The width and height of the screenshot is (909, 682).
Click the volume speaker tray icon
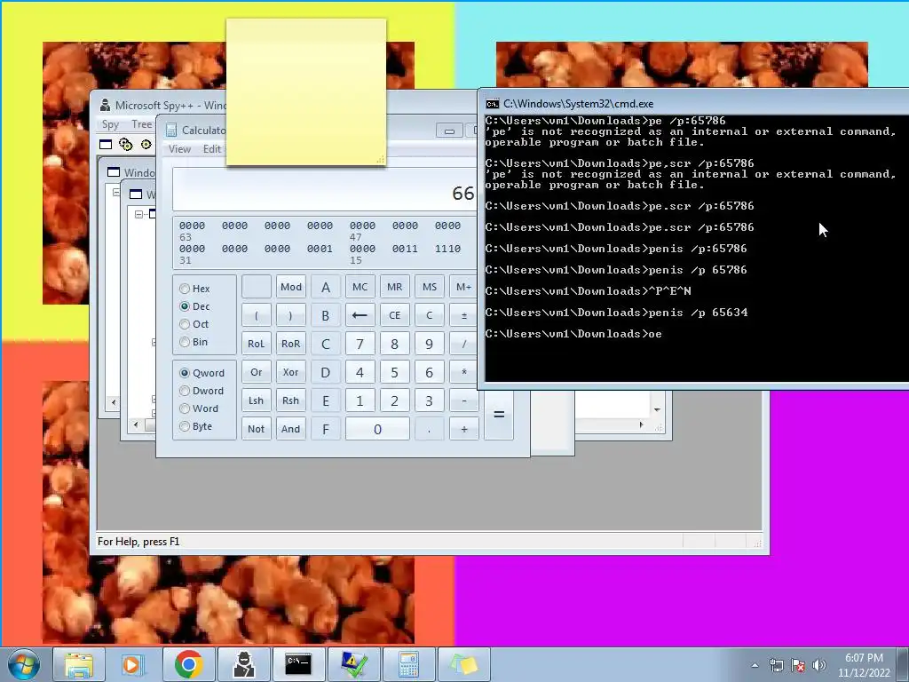pyautogui.click(x=819, y=665)
